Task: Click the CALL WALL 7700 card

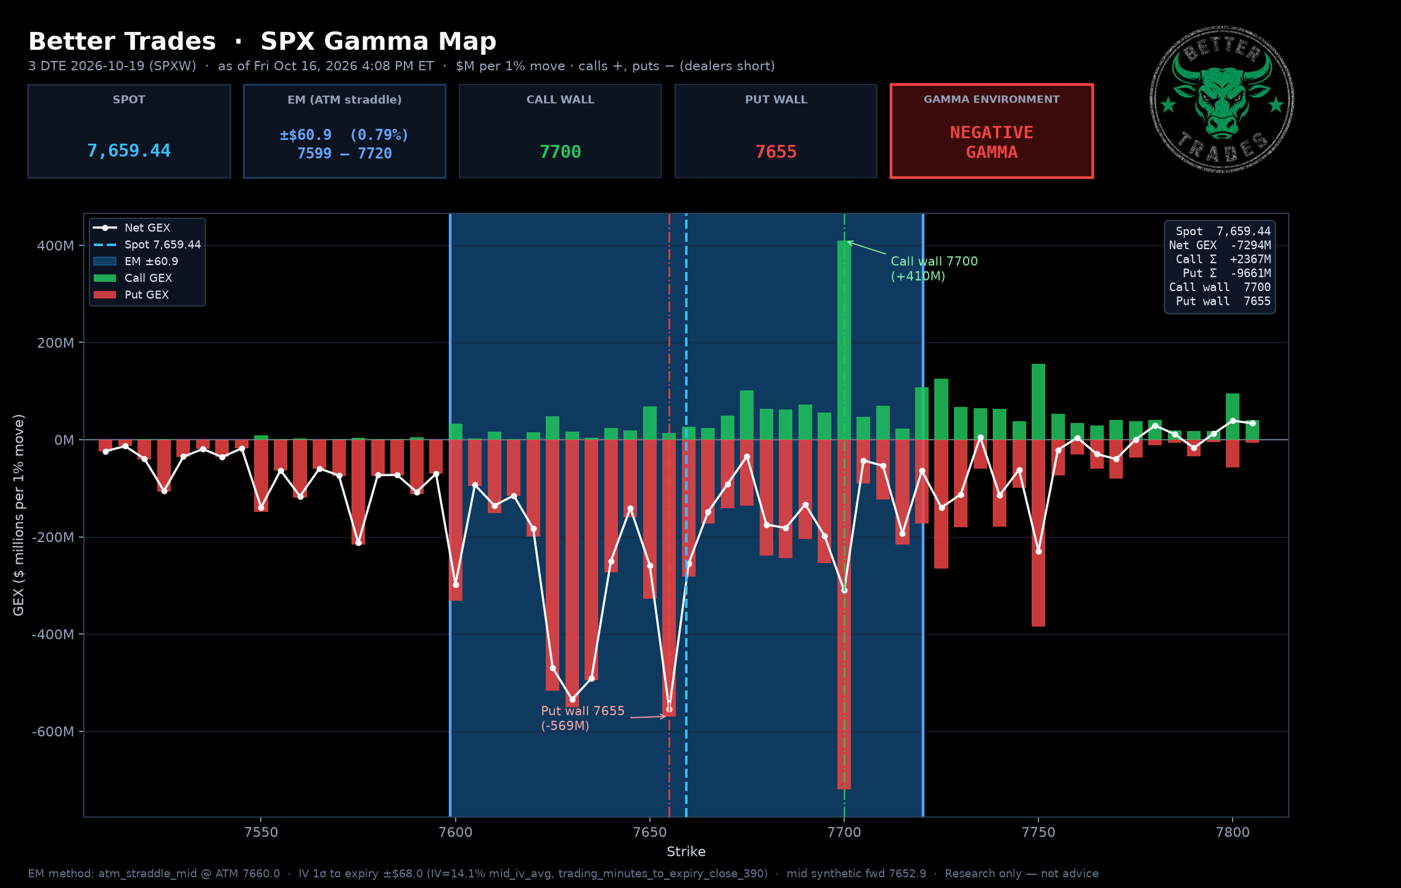Action: click(x=560, y=131)
